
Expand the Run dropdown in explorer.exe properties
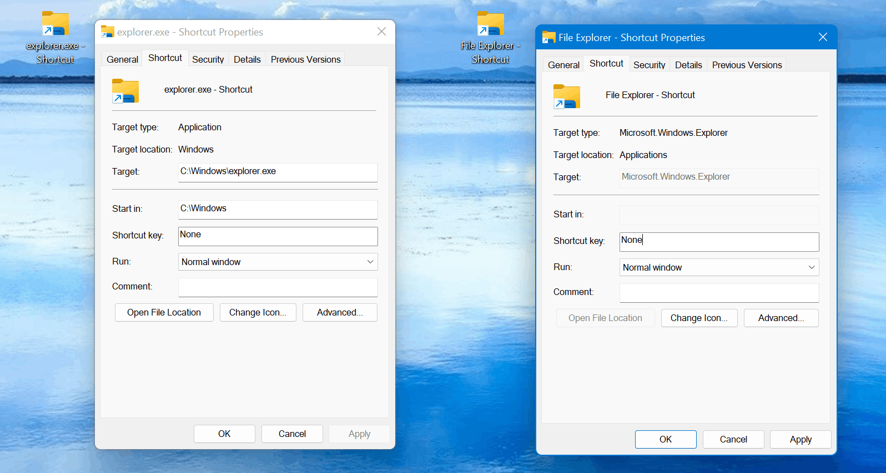point(278,262)
